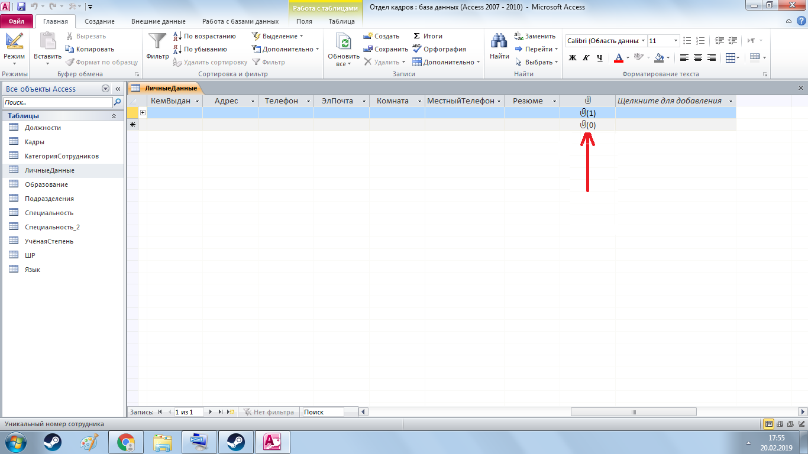Click the Save icon in quick access toolbar

21,7
